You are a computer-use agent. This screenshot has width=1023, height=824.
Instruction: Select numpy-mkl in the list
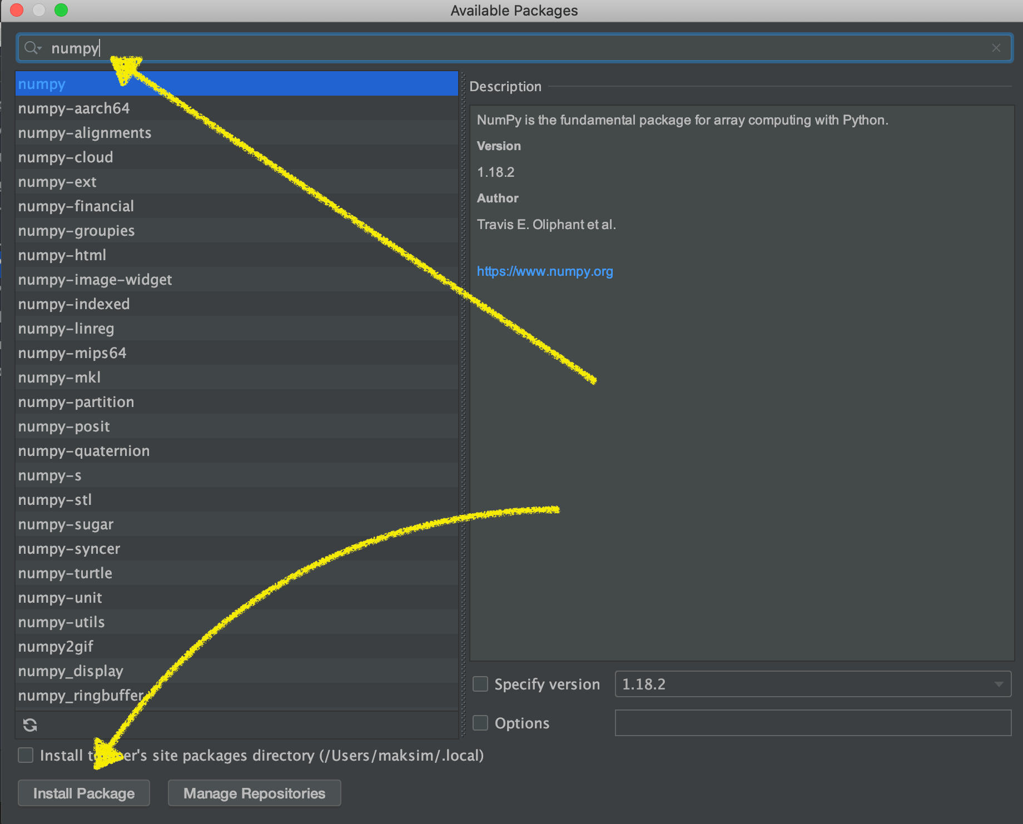point(237,377)
